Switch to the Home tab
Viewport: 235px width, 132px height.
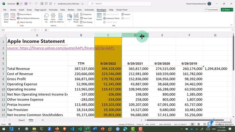click(13, 10)
